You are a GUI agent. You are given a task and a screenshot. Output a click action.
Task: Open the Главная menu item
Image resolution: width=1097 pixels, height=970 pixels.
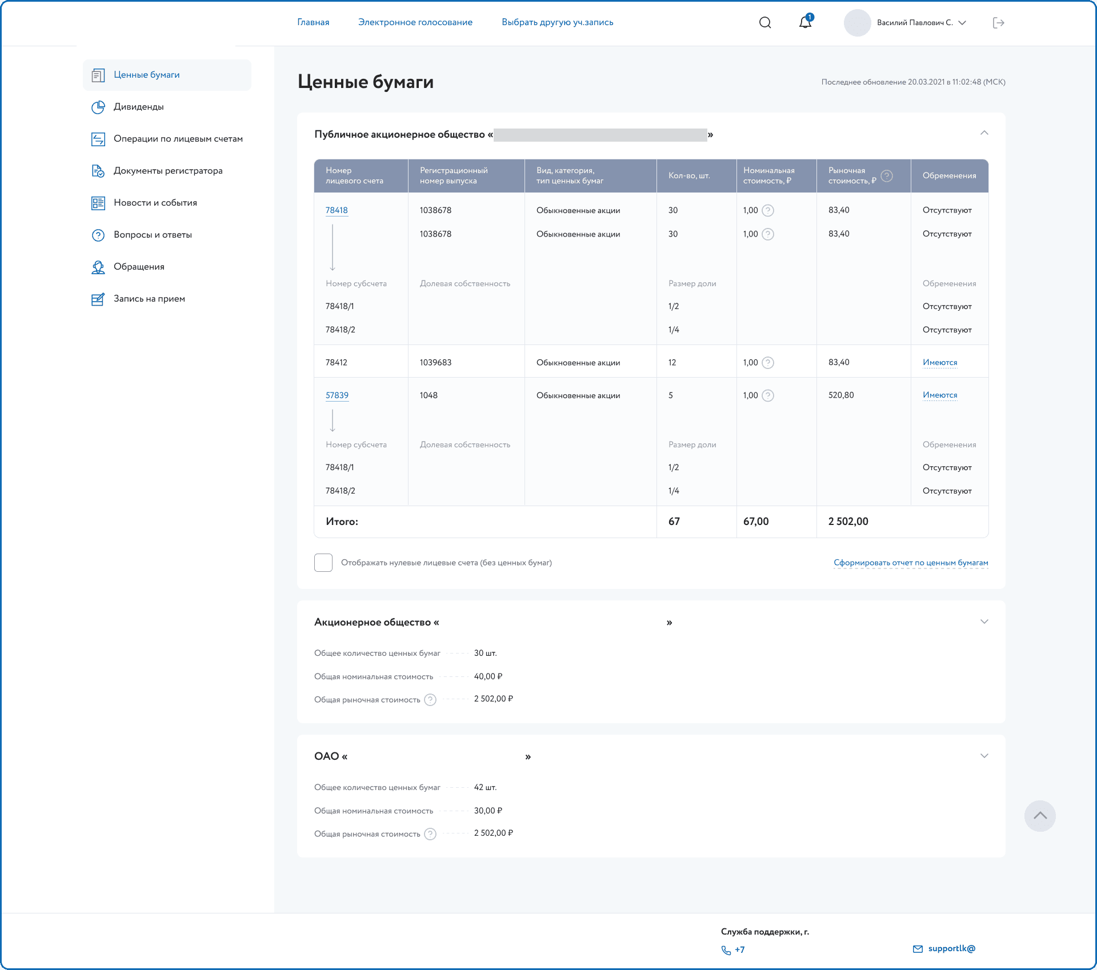pyautogui.click(x=313, y=22)
